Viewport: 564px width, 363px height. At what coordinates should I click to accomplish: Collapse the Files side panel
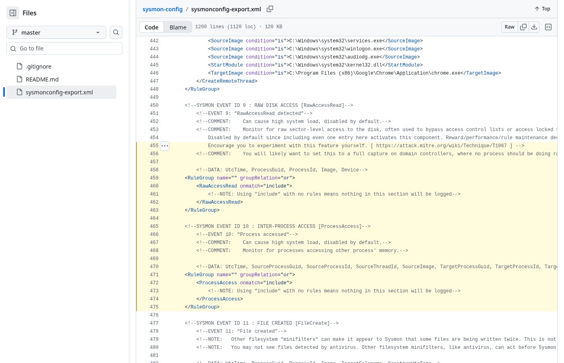pyautogui.click(x=13, y=13)
